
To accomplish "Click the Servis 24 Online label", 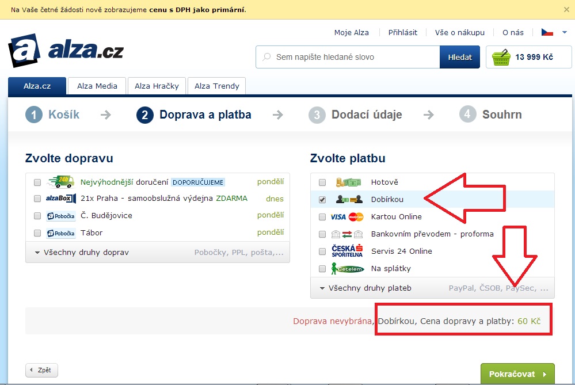I will coord(402,251).
